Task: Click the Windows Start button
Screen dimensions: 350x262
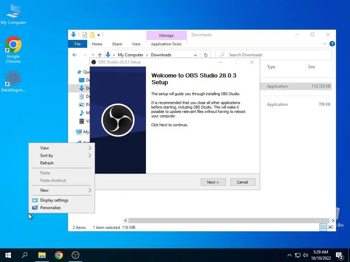Action: pos(8,255)
